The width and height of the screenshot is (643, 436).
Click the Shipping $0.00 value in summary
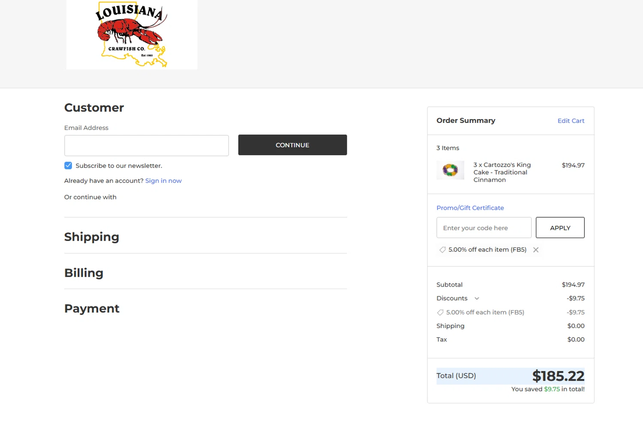coord(576,326)
